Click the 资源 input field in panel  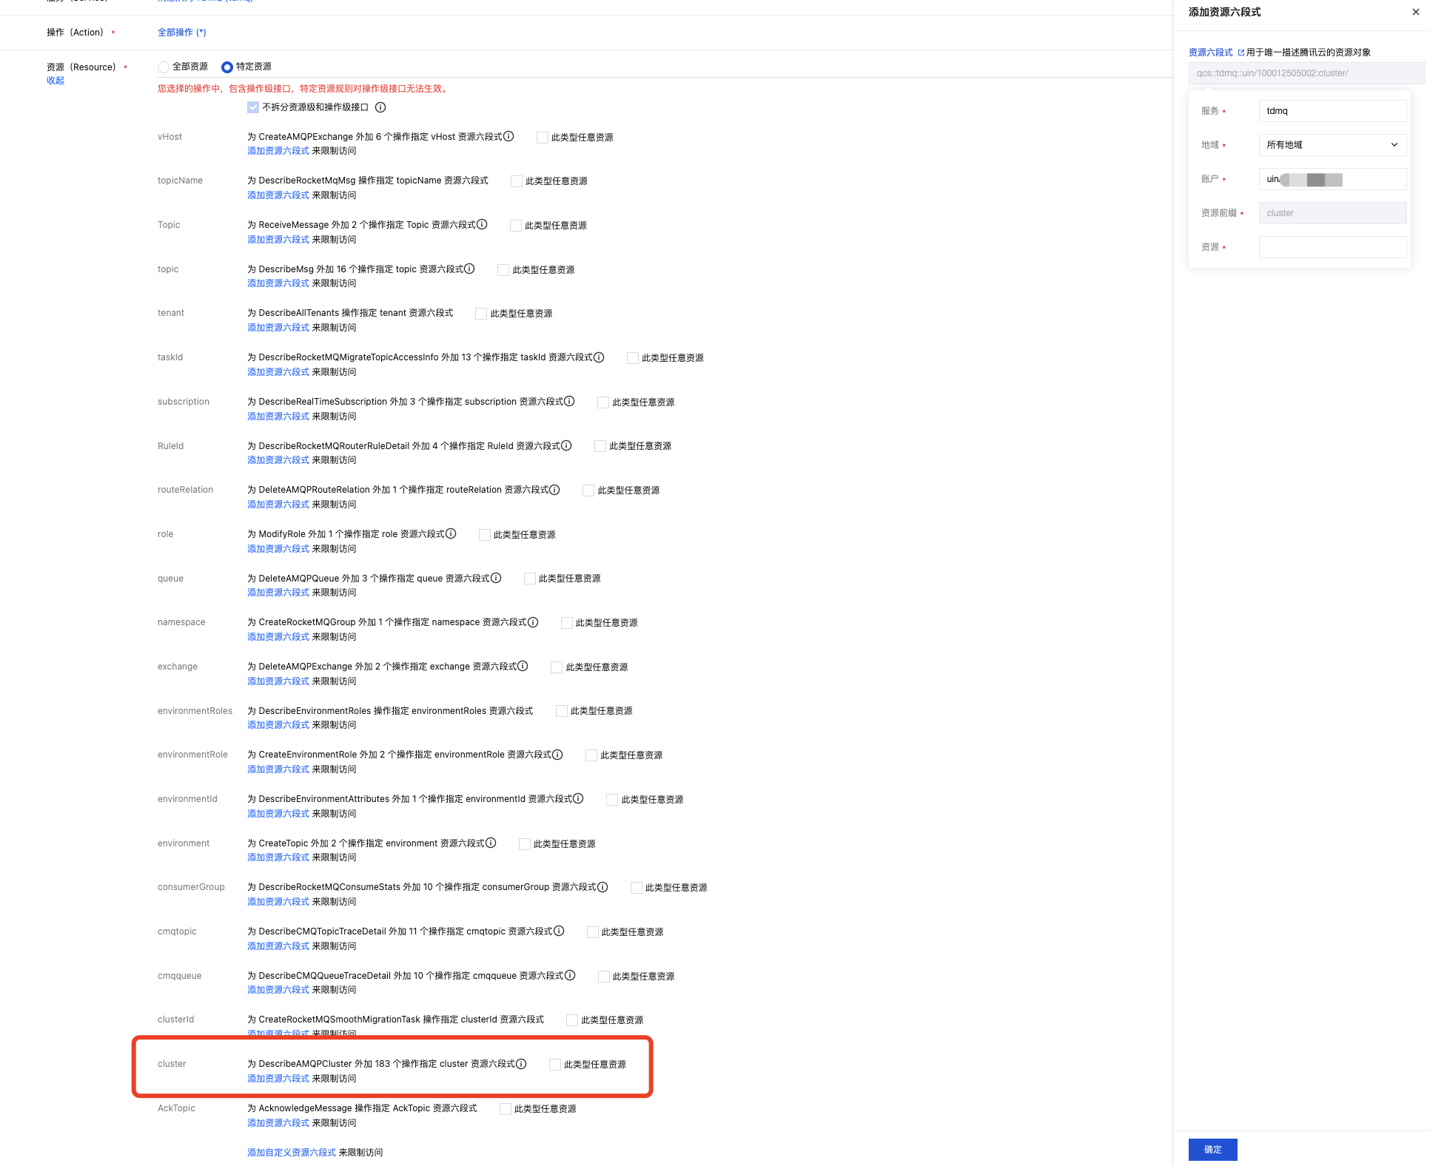click(1332, 247)
